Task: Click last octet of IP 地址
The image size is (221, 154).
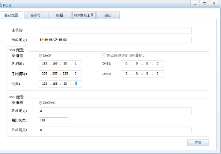Action: pos(76,64)
